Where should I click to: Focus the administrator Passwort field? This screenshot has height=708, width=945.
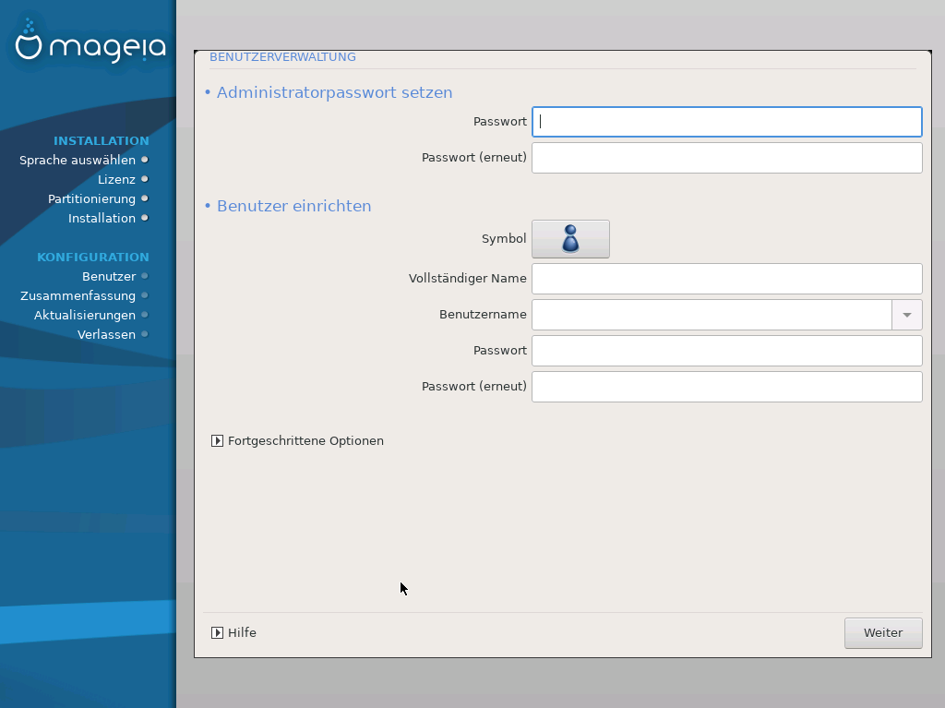[726, 122]
